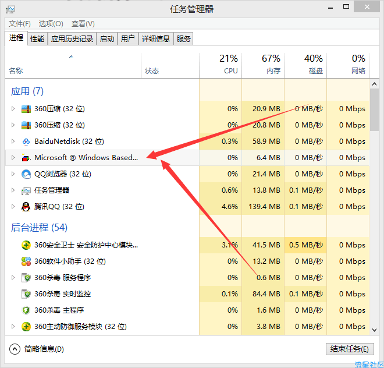This screenshot has width=384, height=368.
Task: Click the 41.5 MB memory value
Action: tap(266, 245)
